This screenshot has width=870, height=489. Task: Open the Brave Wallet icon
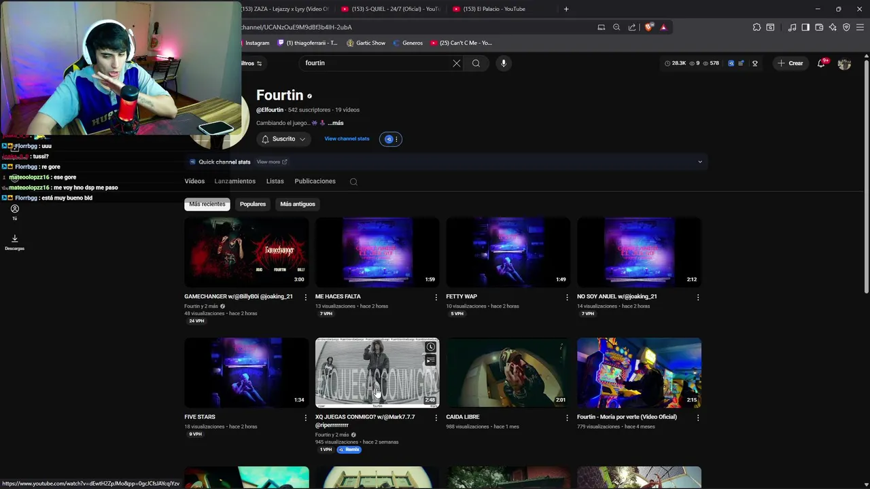click(x=819, y=27)
